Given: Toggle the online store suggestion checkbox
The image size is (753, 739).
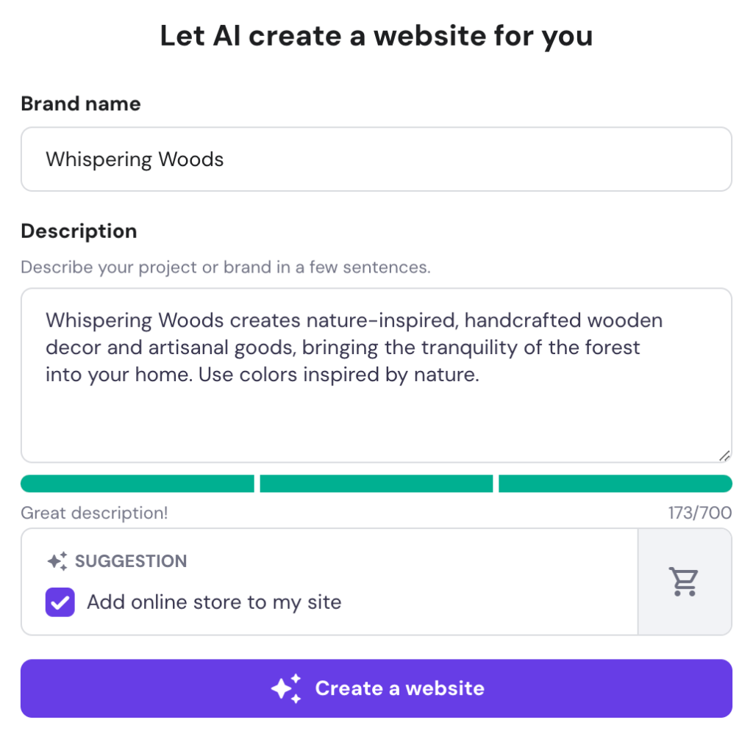Looking at the screenshot, I should [60, 602].
